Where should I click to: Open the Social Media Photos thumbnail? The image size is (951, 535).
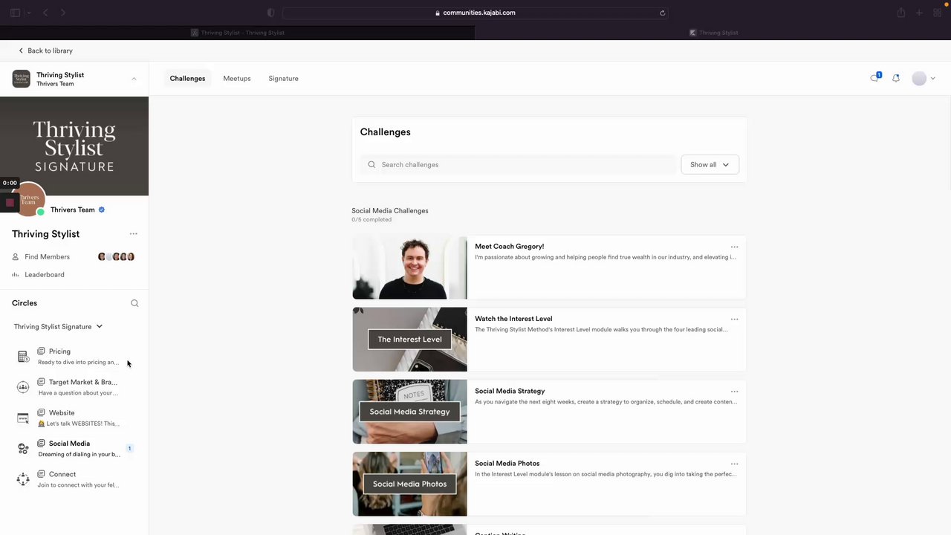(410, 484)
